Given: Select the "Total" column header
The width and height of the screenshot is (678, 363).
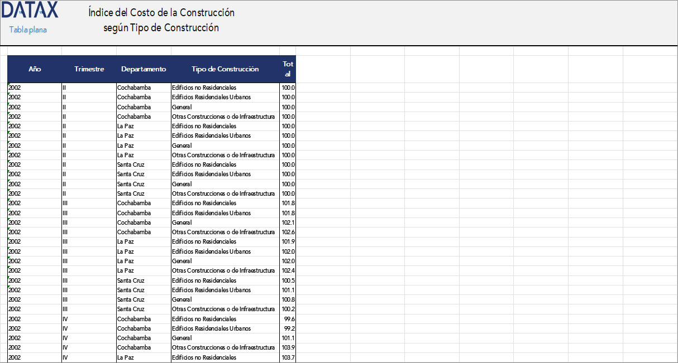Looking at the screenshot, I should coord(288,69).
